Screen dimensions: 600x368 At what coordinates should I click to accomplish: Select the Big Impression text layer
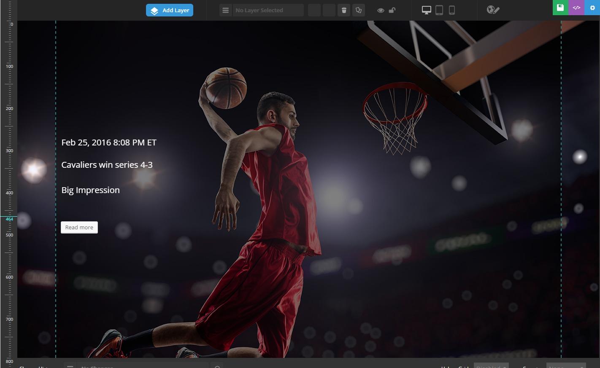(x=90, y=190)
